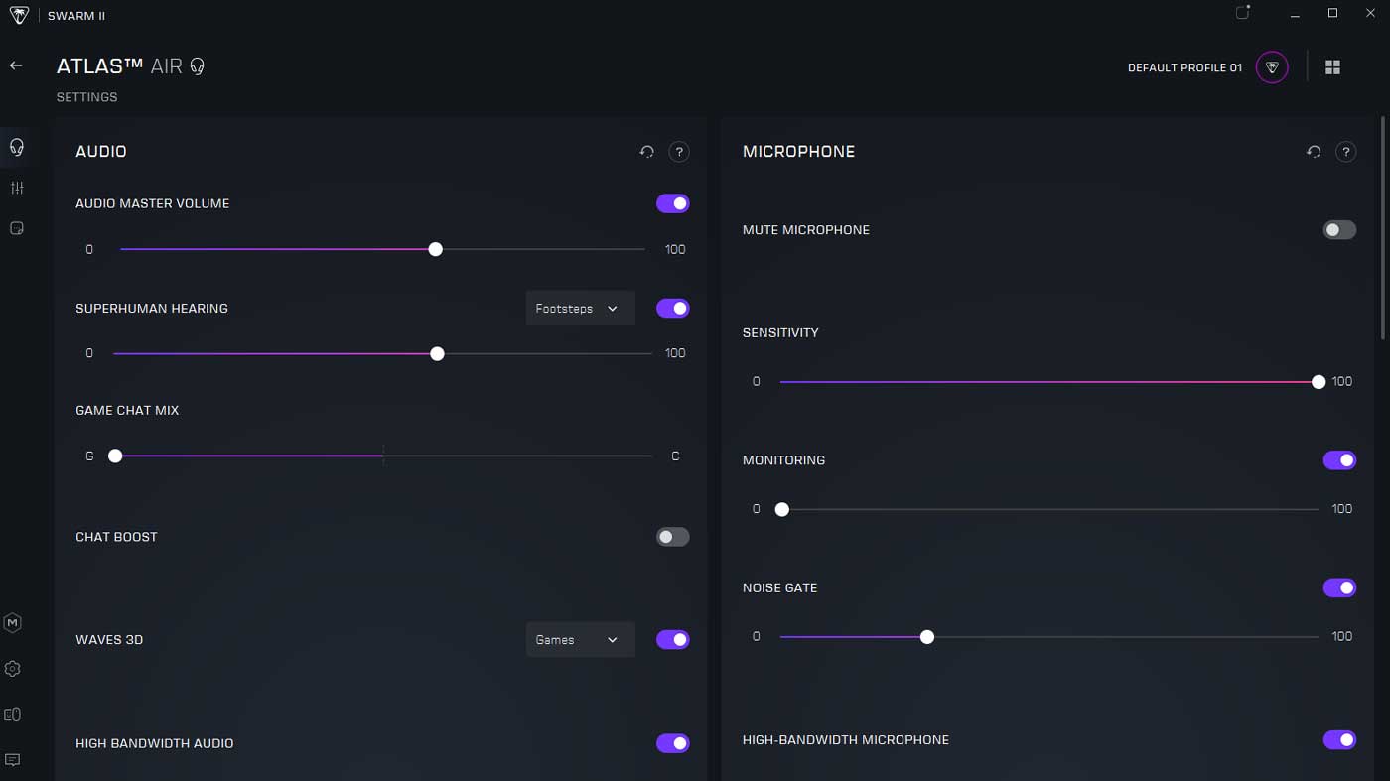
Task: Open the equalizer sliders sidebar icon
Action: 16,188
